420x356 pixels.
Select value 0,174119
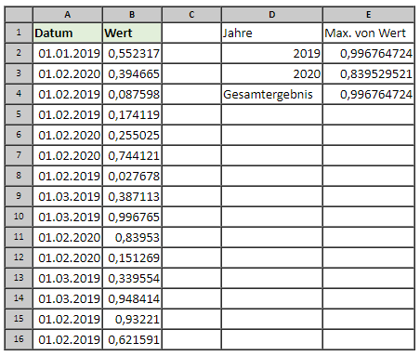click(x=132, y=114)
